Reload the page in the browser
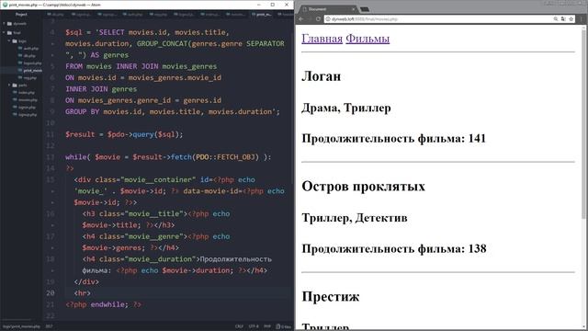The height and width of the screenshot is (331, 588). (x=318, y=19)
